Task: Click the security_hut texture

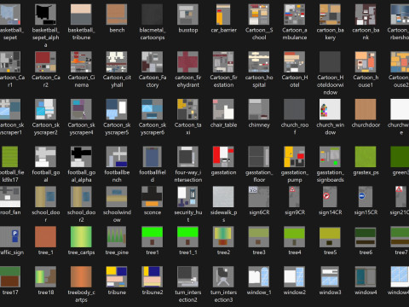Action: click(x=187, y=197)
